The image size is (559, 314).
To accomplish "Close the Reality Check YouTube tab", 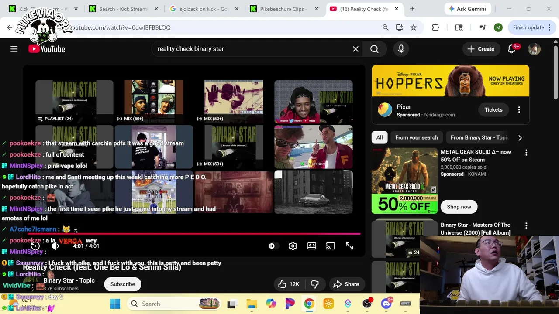I will pos(397,9).
